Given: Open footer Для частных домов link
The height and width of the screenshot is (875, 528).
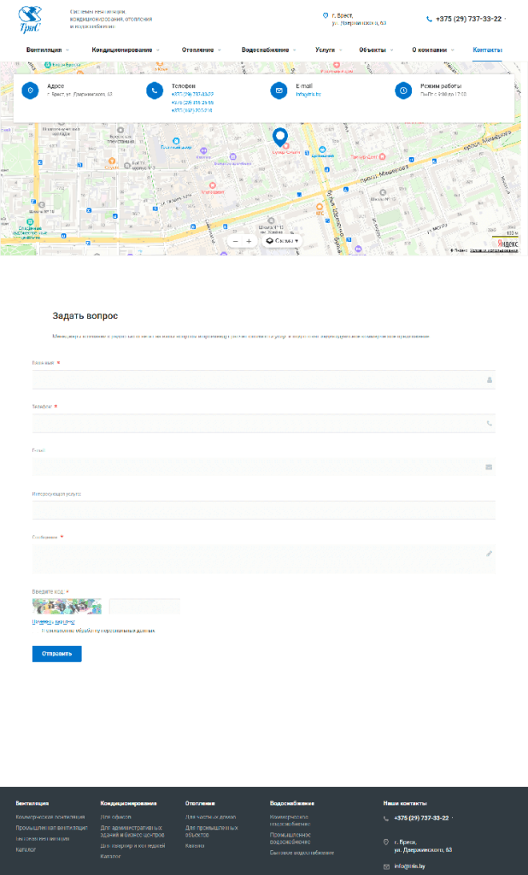Looking at the screenshot, I should point(210,817).
